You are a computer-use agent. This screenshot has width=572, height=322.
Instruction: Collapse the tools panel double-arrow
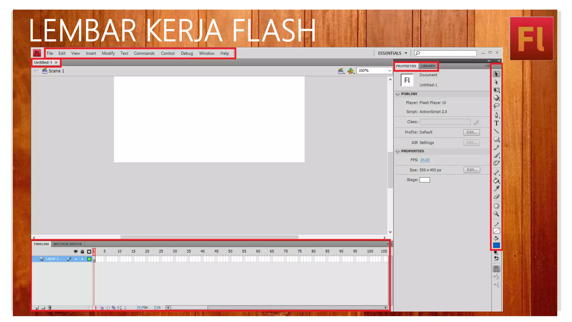pyautogui.click(x=499, y=61)
